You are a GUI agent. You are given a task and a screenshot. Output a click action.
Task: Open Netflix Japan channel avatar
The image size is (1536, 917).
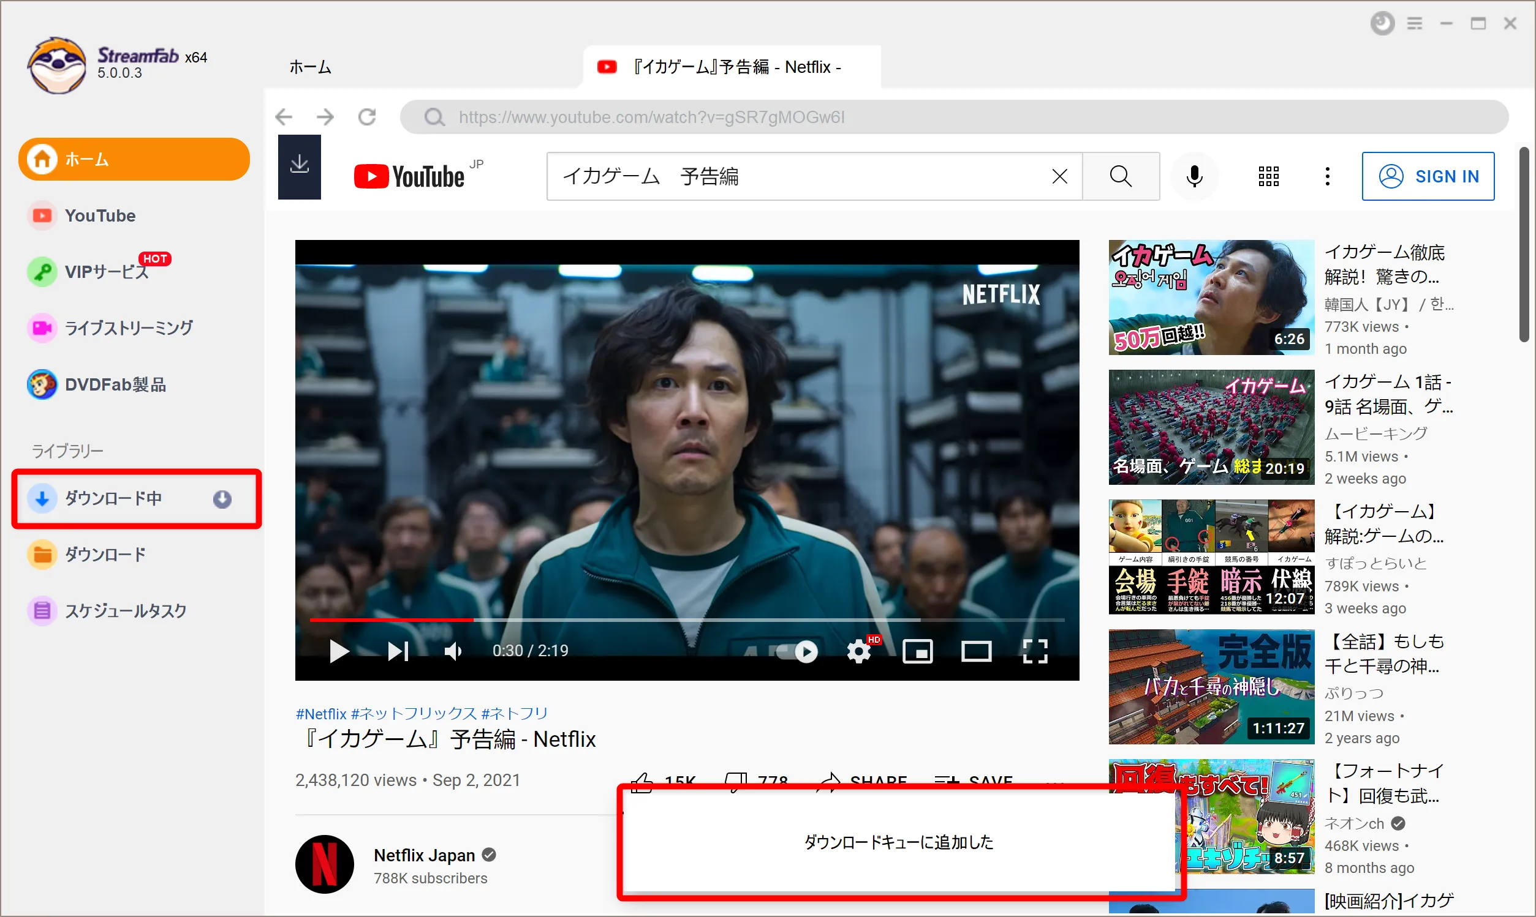click(325, 864)
